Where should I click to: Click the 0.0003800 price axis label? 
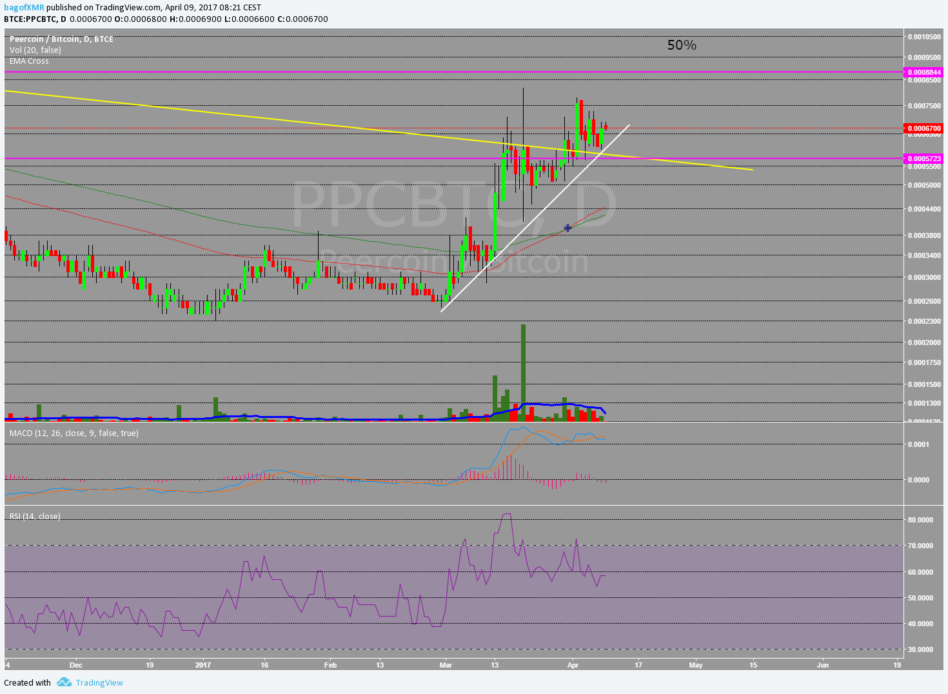[924, 235]
